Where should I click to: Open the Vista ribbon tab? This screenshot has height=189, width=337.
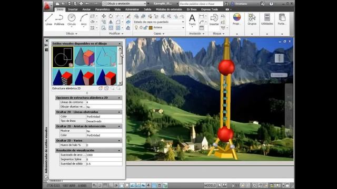[117, 9]
